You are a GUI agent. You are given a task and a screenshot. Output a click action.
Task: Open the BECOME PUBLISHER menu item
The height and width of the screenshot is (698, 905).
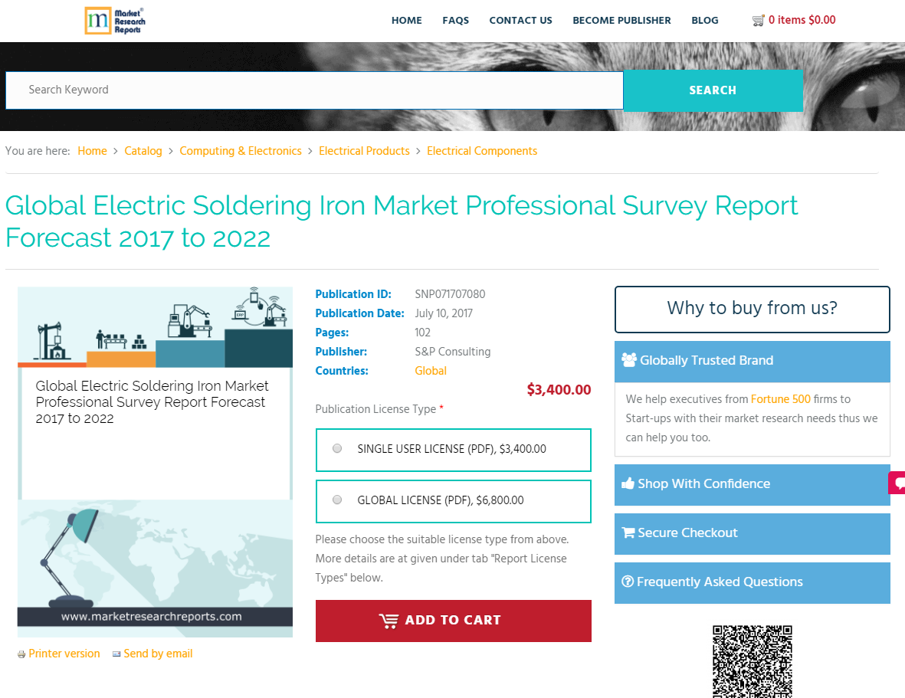(621, 20)
